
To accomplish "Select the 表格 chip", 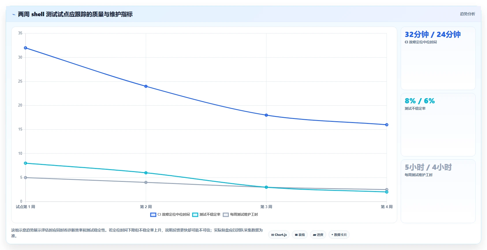I will pyautogui.click(x=300, y=235).
